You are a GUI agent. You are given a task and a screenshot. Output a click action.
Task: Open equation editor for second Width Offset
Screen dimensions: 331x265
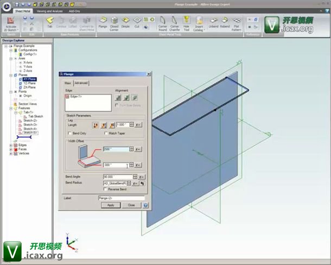pos(138,165)
